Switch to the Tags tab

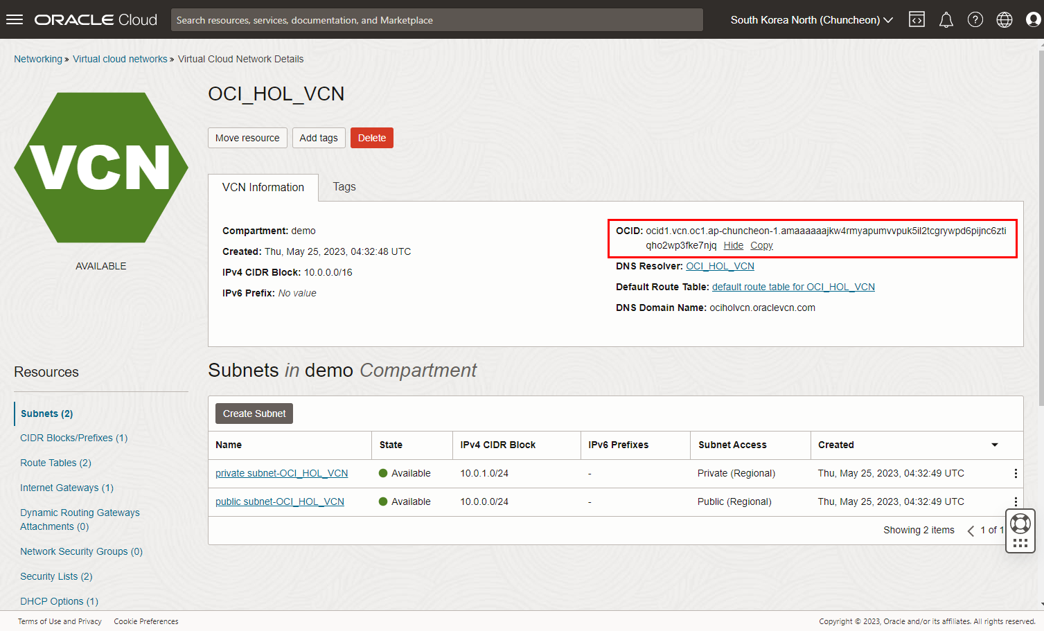(x=344, y=186)
